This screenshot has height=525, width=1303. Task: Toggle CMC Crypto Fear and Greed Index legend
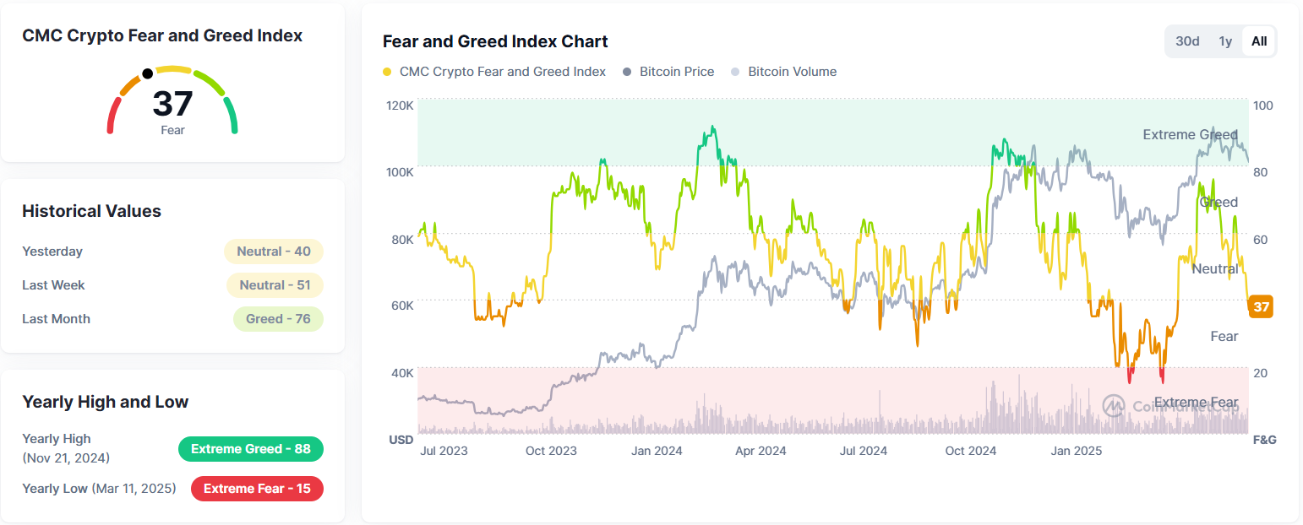pos(494,72)
